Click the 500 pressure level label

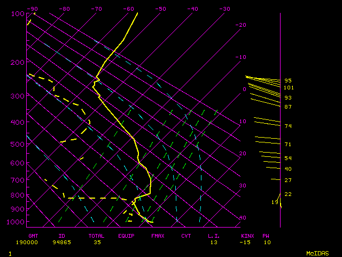tap(18, 145)
